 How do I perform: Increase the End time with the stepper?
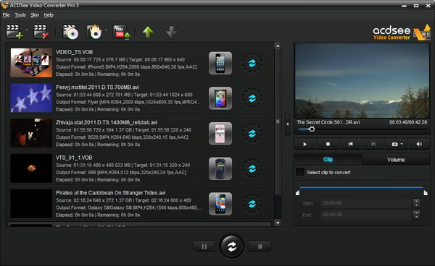(x=416, y=213)
